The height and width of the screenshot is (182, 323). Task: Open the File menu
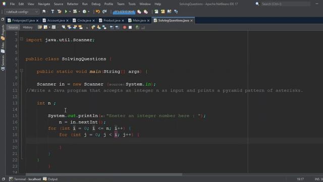[12, 4]
